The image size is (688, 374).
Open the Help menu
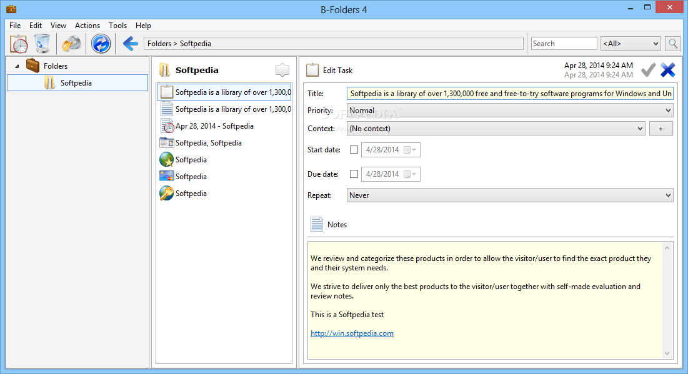143,26
